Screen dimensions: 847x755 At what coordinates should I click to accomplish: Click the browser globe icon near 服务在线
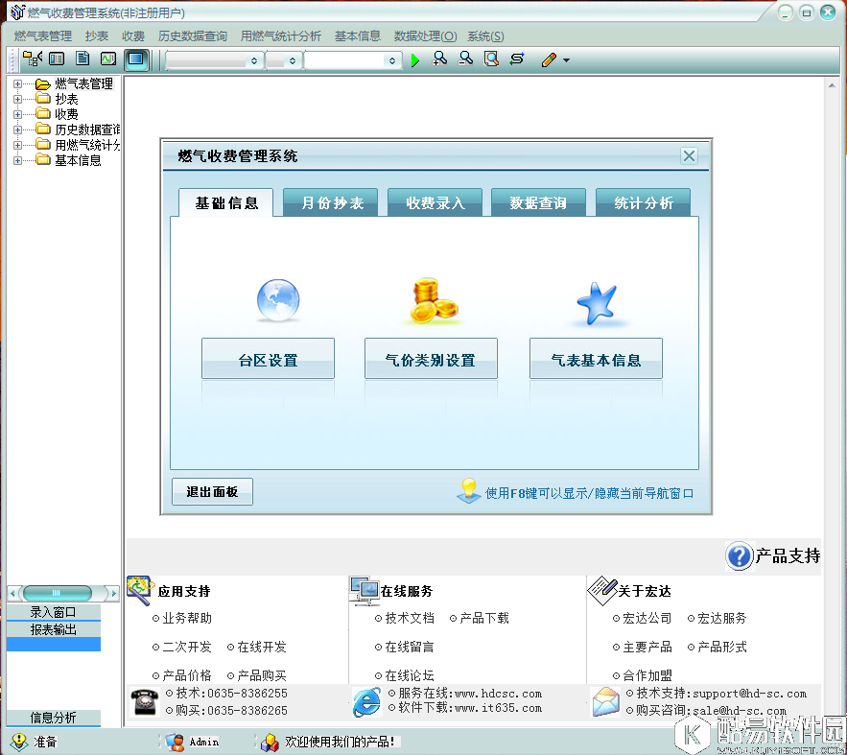click(x=365, y=700)
